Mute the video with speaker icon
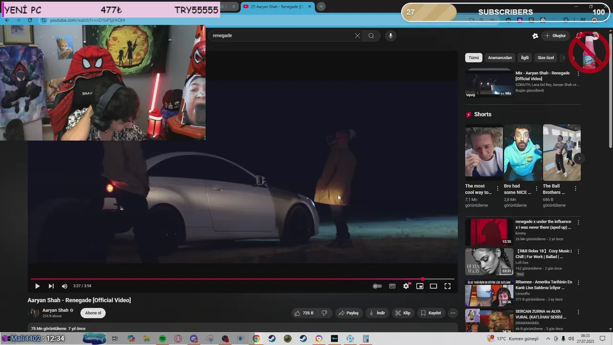This screenshot has width=613, height=345. 65,286
